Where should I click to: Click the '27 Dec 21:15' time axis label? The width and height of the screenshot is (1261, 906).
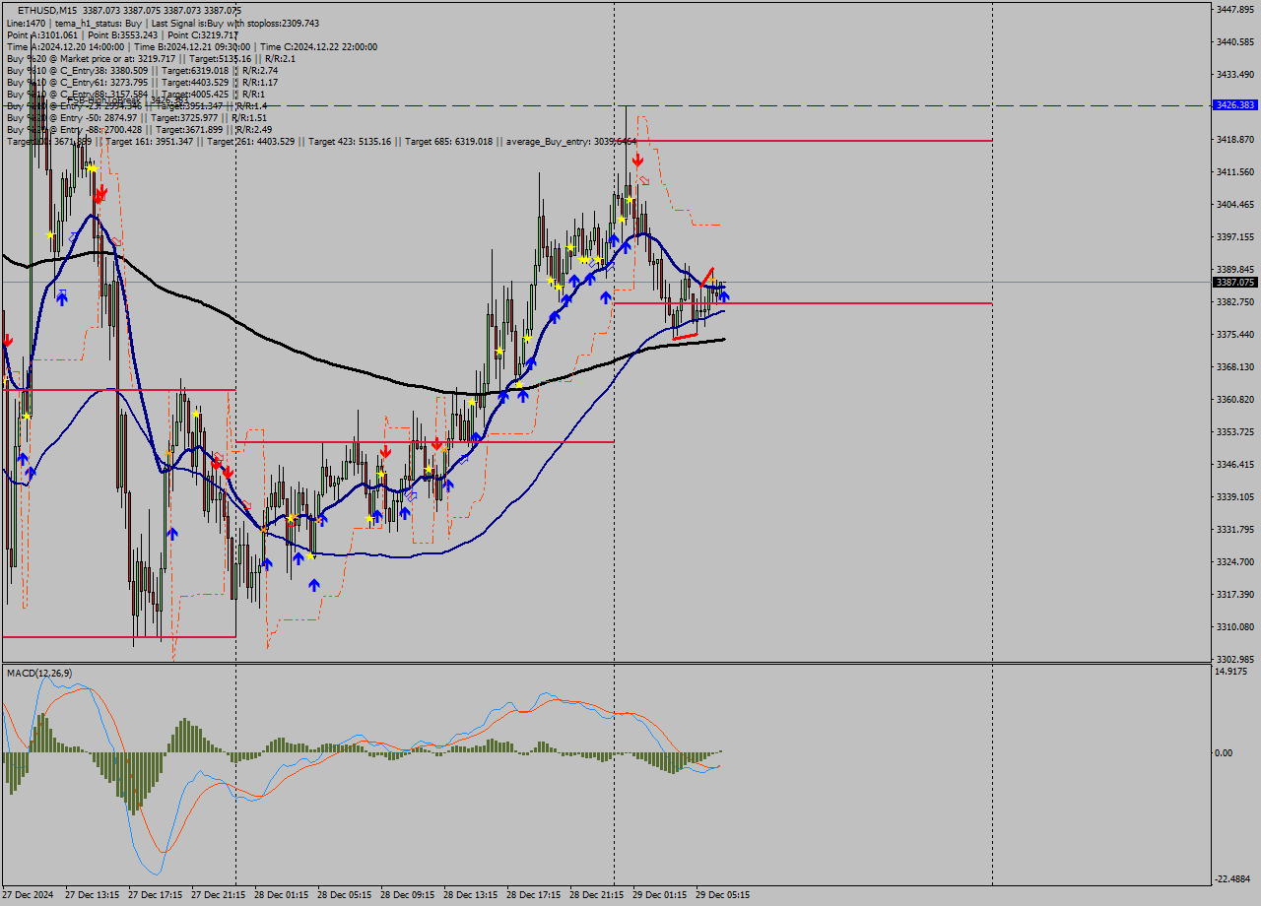pos(219,895)
